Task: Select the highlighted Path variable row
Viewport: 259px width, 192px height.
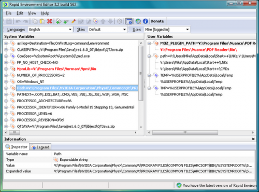Action: coord(77,88)
